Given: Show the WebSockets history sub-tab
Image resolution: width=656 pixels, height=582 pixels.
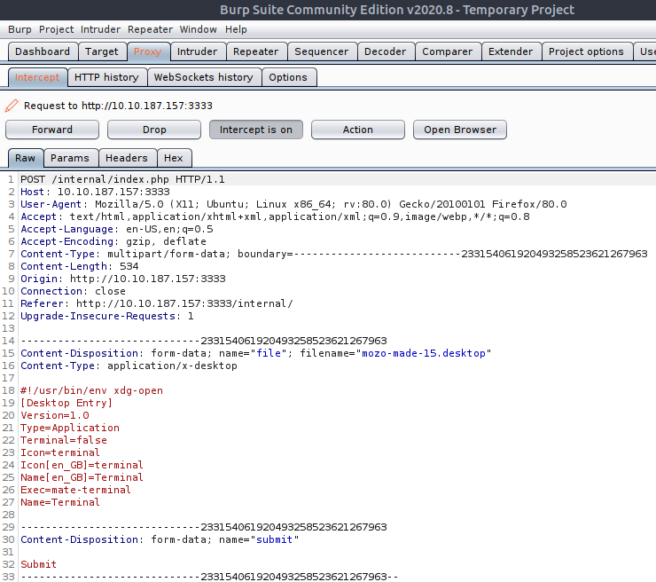Looking at the screenshot, I should tap(204, 77).
